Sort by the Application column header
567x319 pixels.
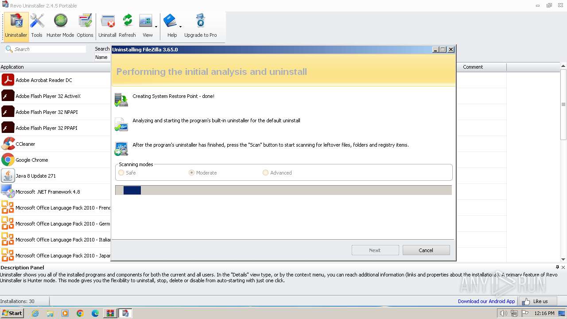click(x=55, y=67)
